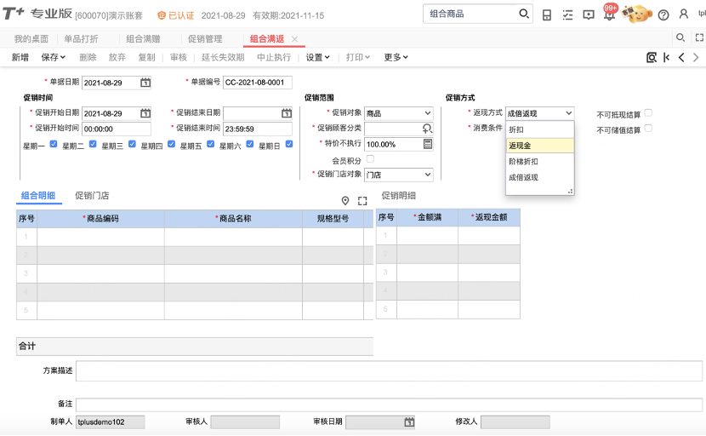The image size is (706, 436).
Task: Check the 不可储值结算 checkbox
Action: point(648,129)
